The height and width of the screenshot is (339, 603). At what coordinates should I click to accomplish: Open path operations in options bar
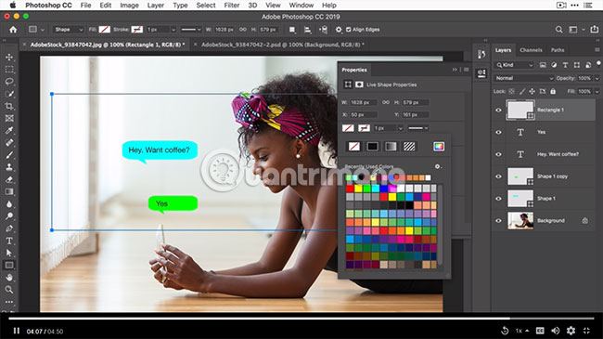point(292,30)
